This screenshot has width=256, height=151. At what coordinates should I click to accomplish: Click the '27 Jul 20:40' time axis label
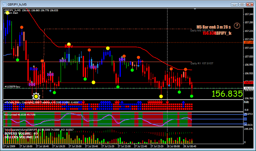91,146
